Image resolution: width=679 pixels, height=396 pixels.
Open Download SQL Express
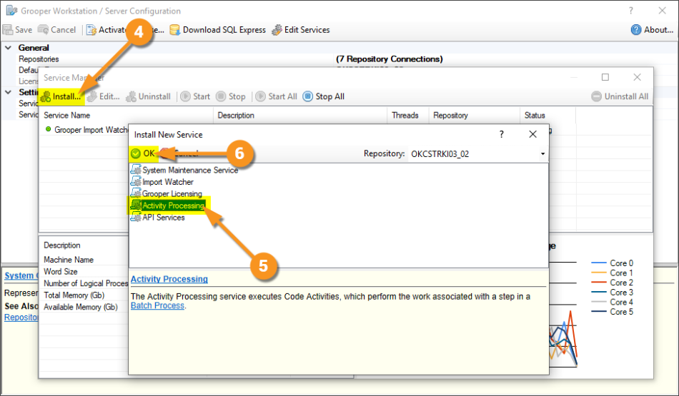(x=217, y=30)
